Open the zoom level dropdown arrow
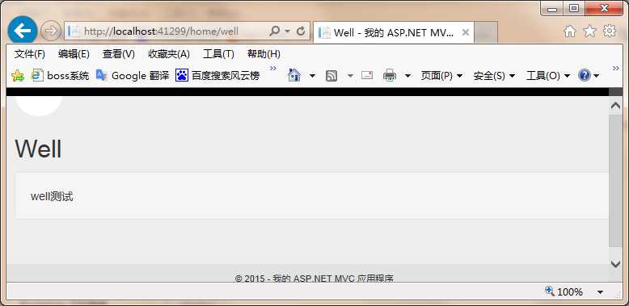The width and height of the screenshot is (629, 306). click(600, 292)
